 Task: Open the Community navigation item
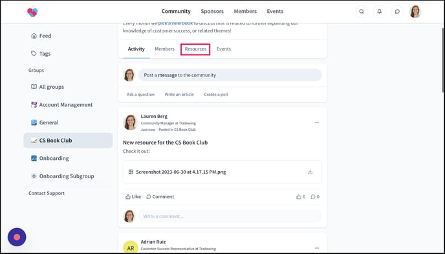tap(176, 12)
